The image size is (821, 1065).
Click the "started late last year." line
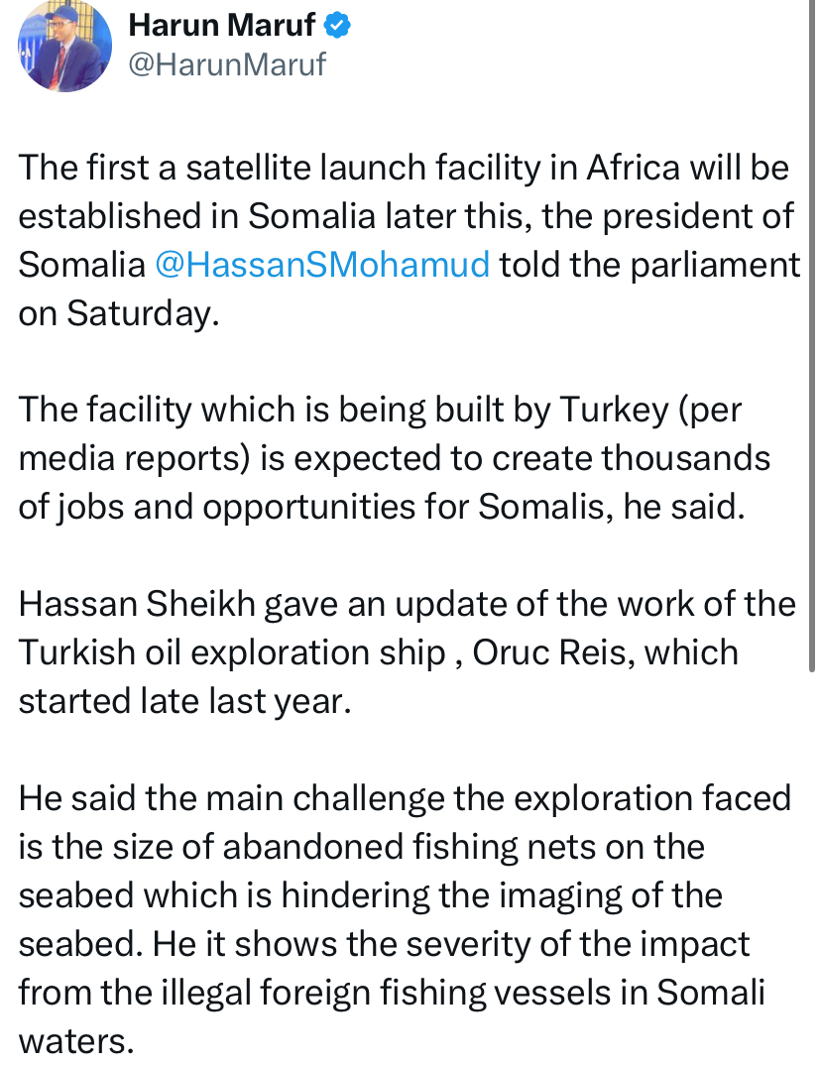click(184, 701)
